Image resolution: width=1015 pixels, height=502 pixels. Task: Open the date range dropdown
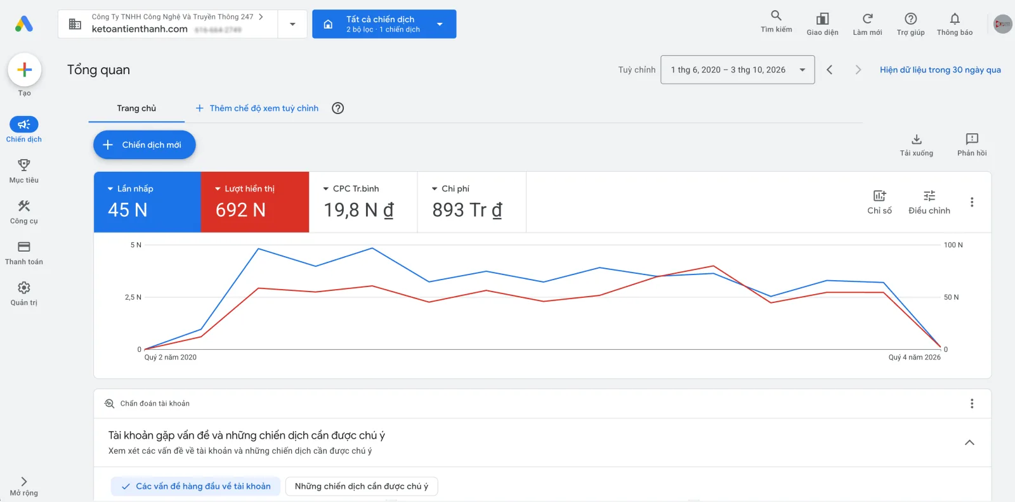[737, 70]
